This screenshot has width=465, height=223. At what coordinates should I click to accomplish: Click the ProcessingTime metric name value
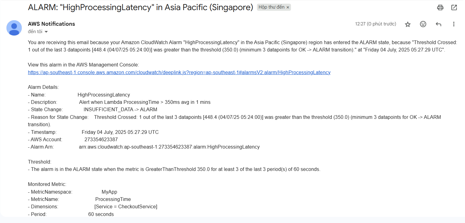tap(113, 199)
